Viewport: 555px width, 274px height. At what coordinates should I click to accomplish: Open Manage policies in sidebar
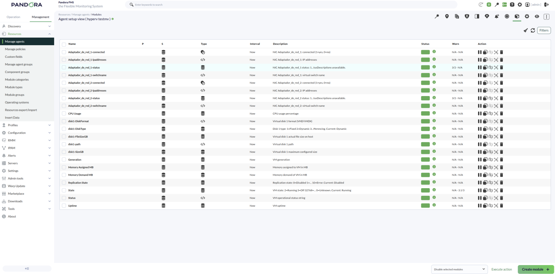tap(15, 49)
